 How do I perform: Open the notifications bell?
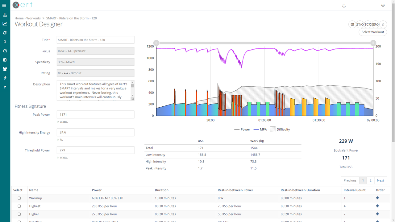344,6
